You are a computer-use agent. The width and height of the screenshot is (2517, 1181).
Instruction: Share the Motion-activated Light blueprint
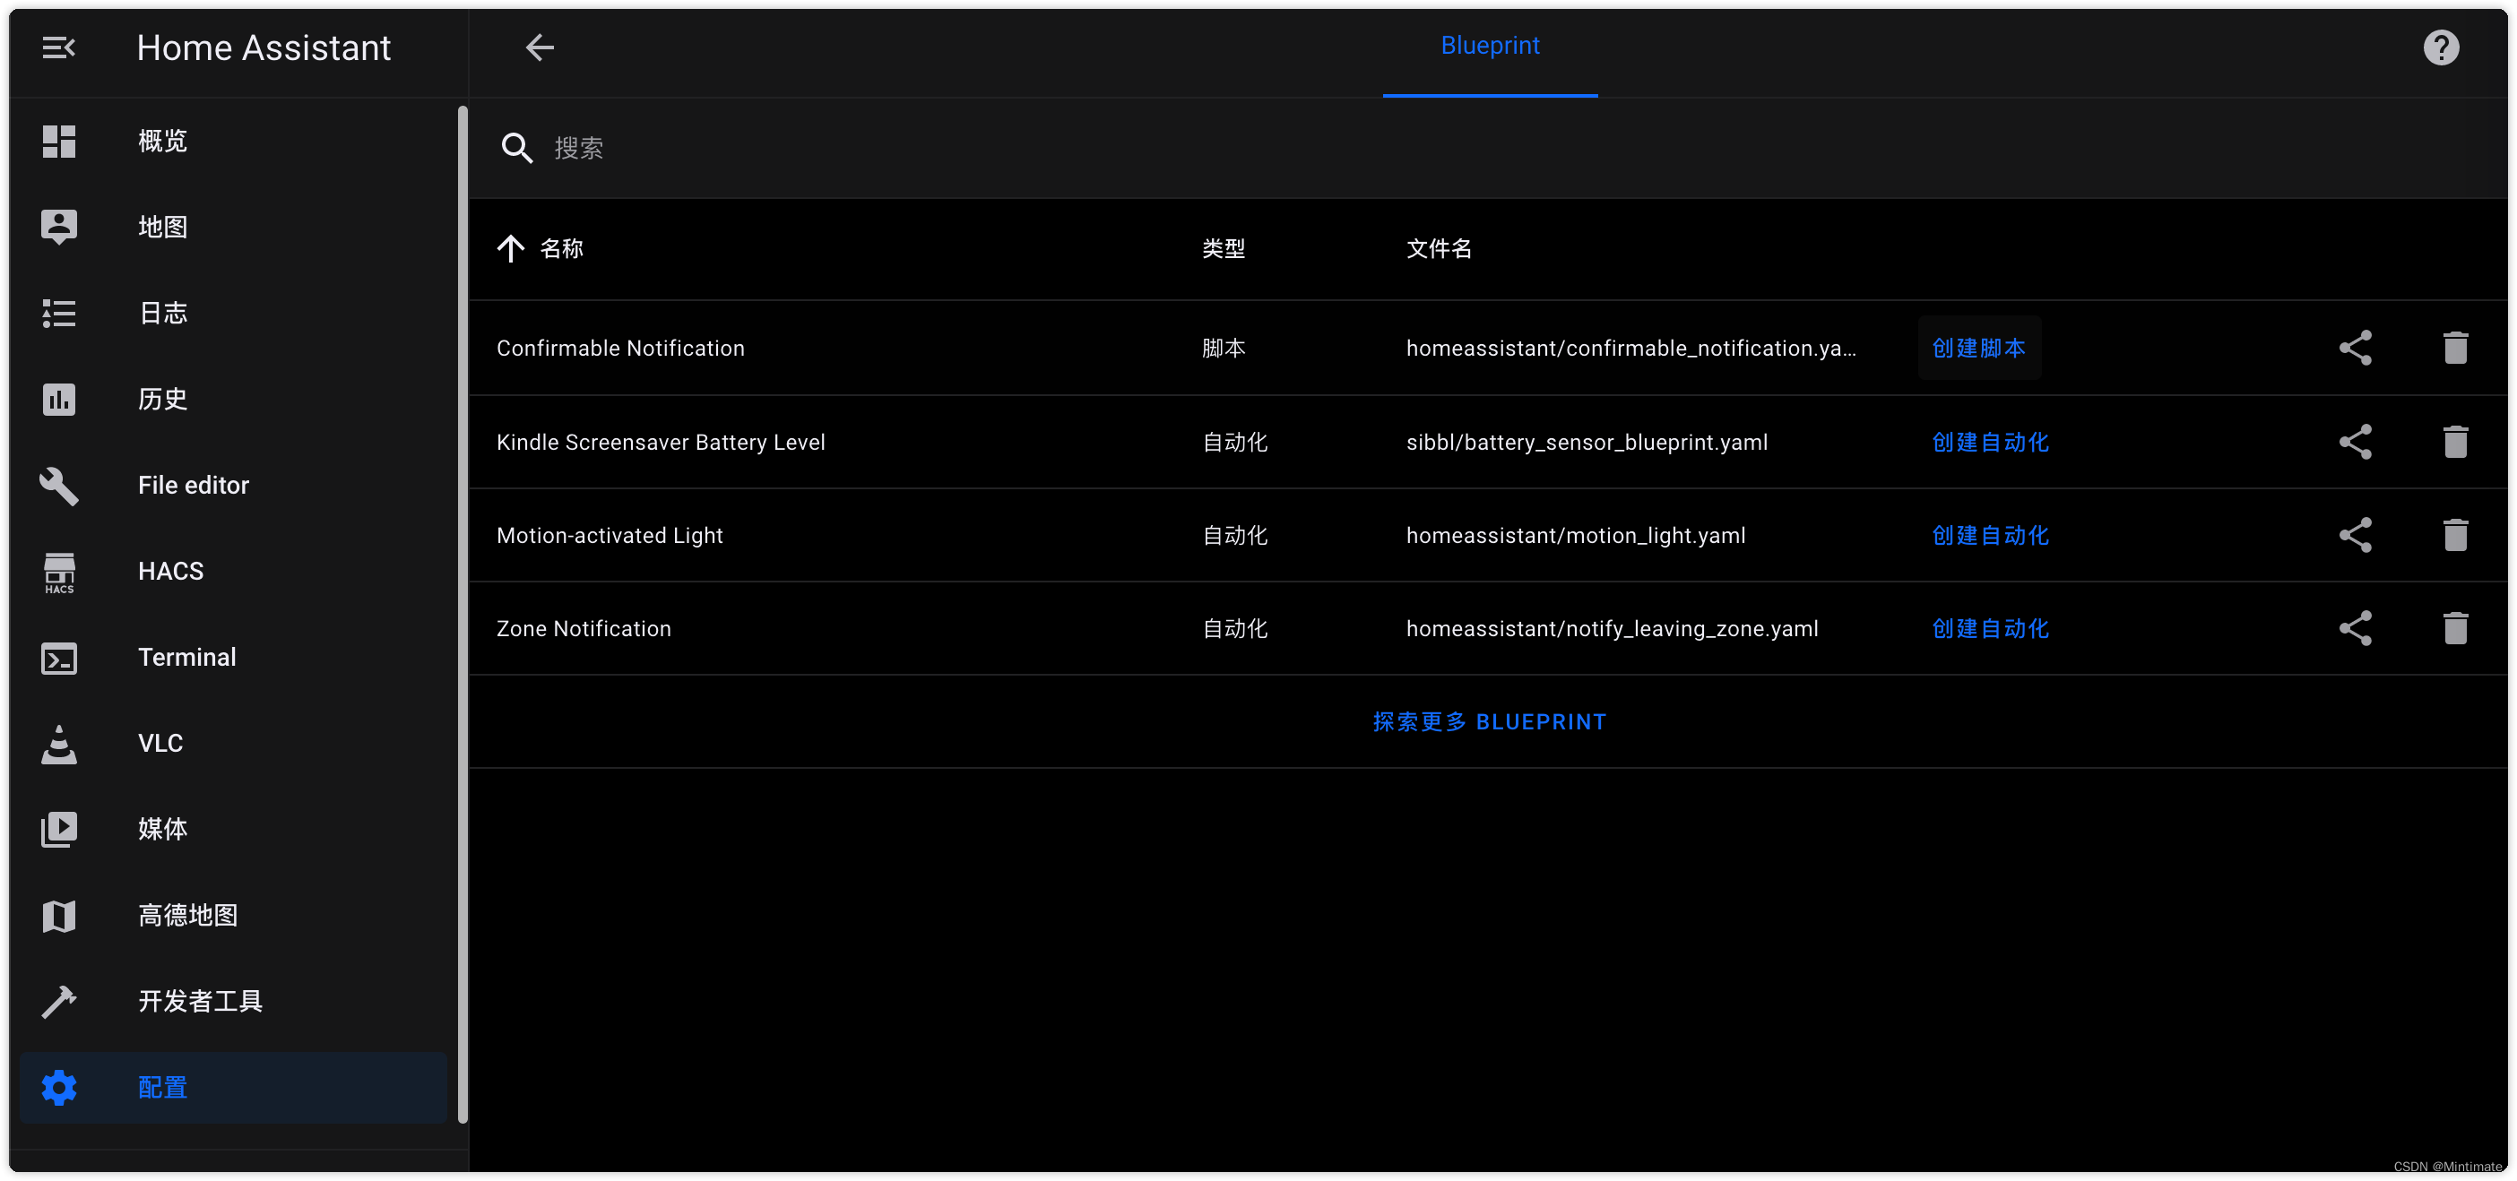tap(2355, 535)
